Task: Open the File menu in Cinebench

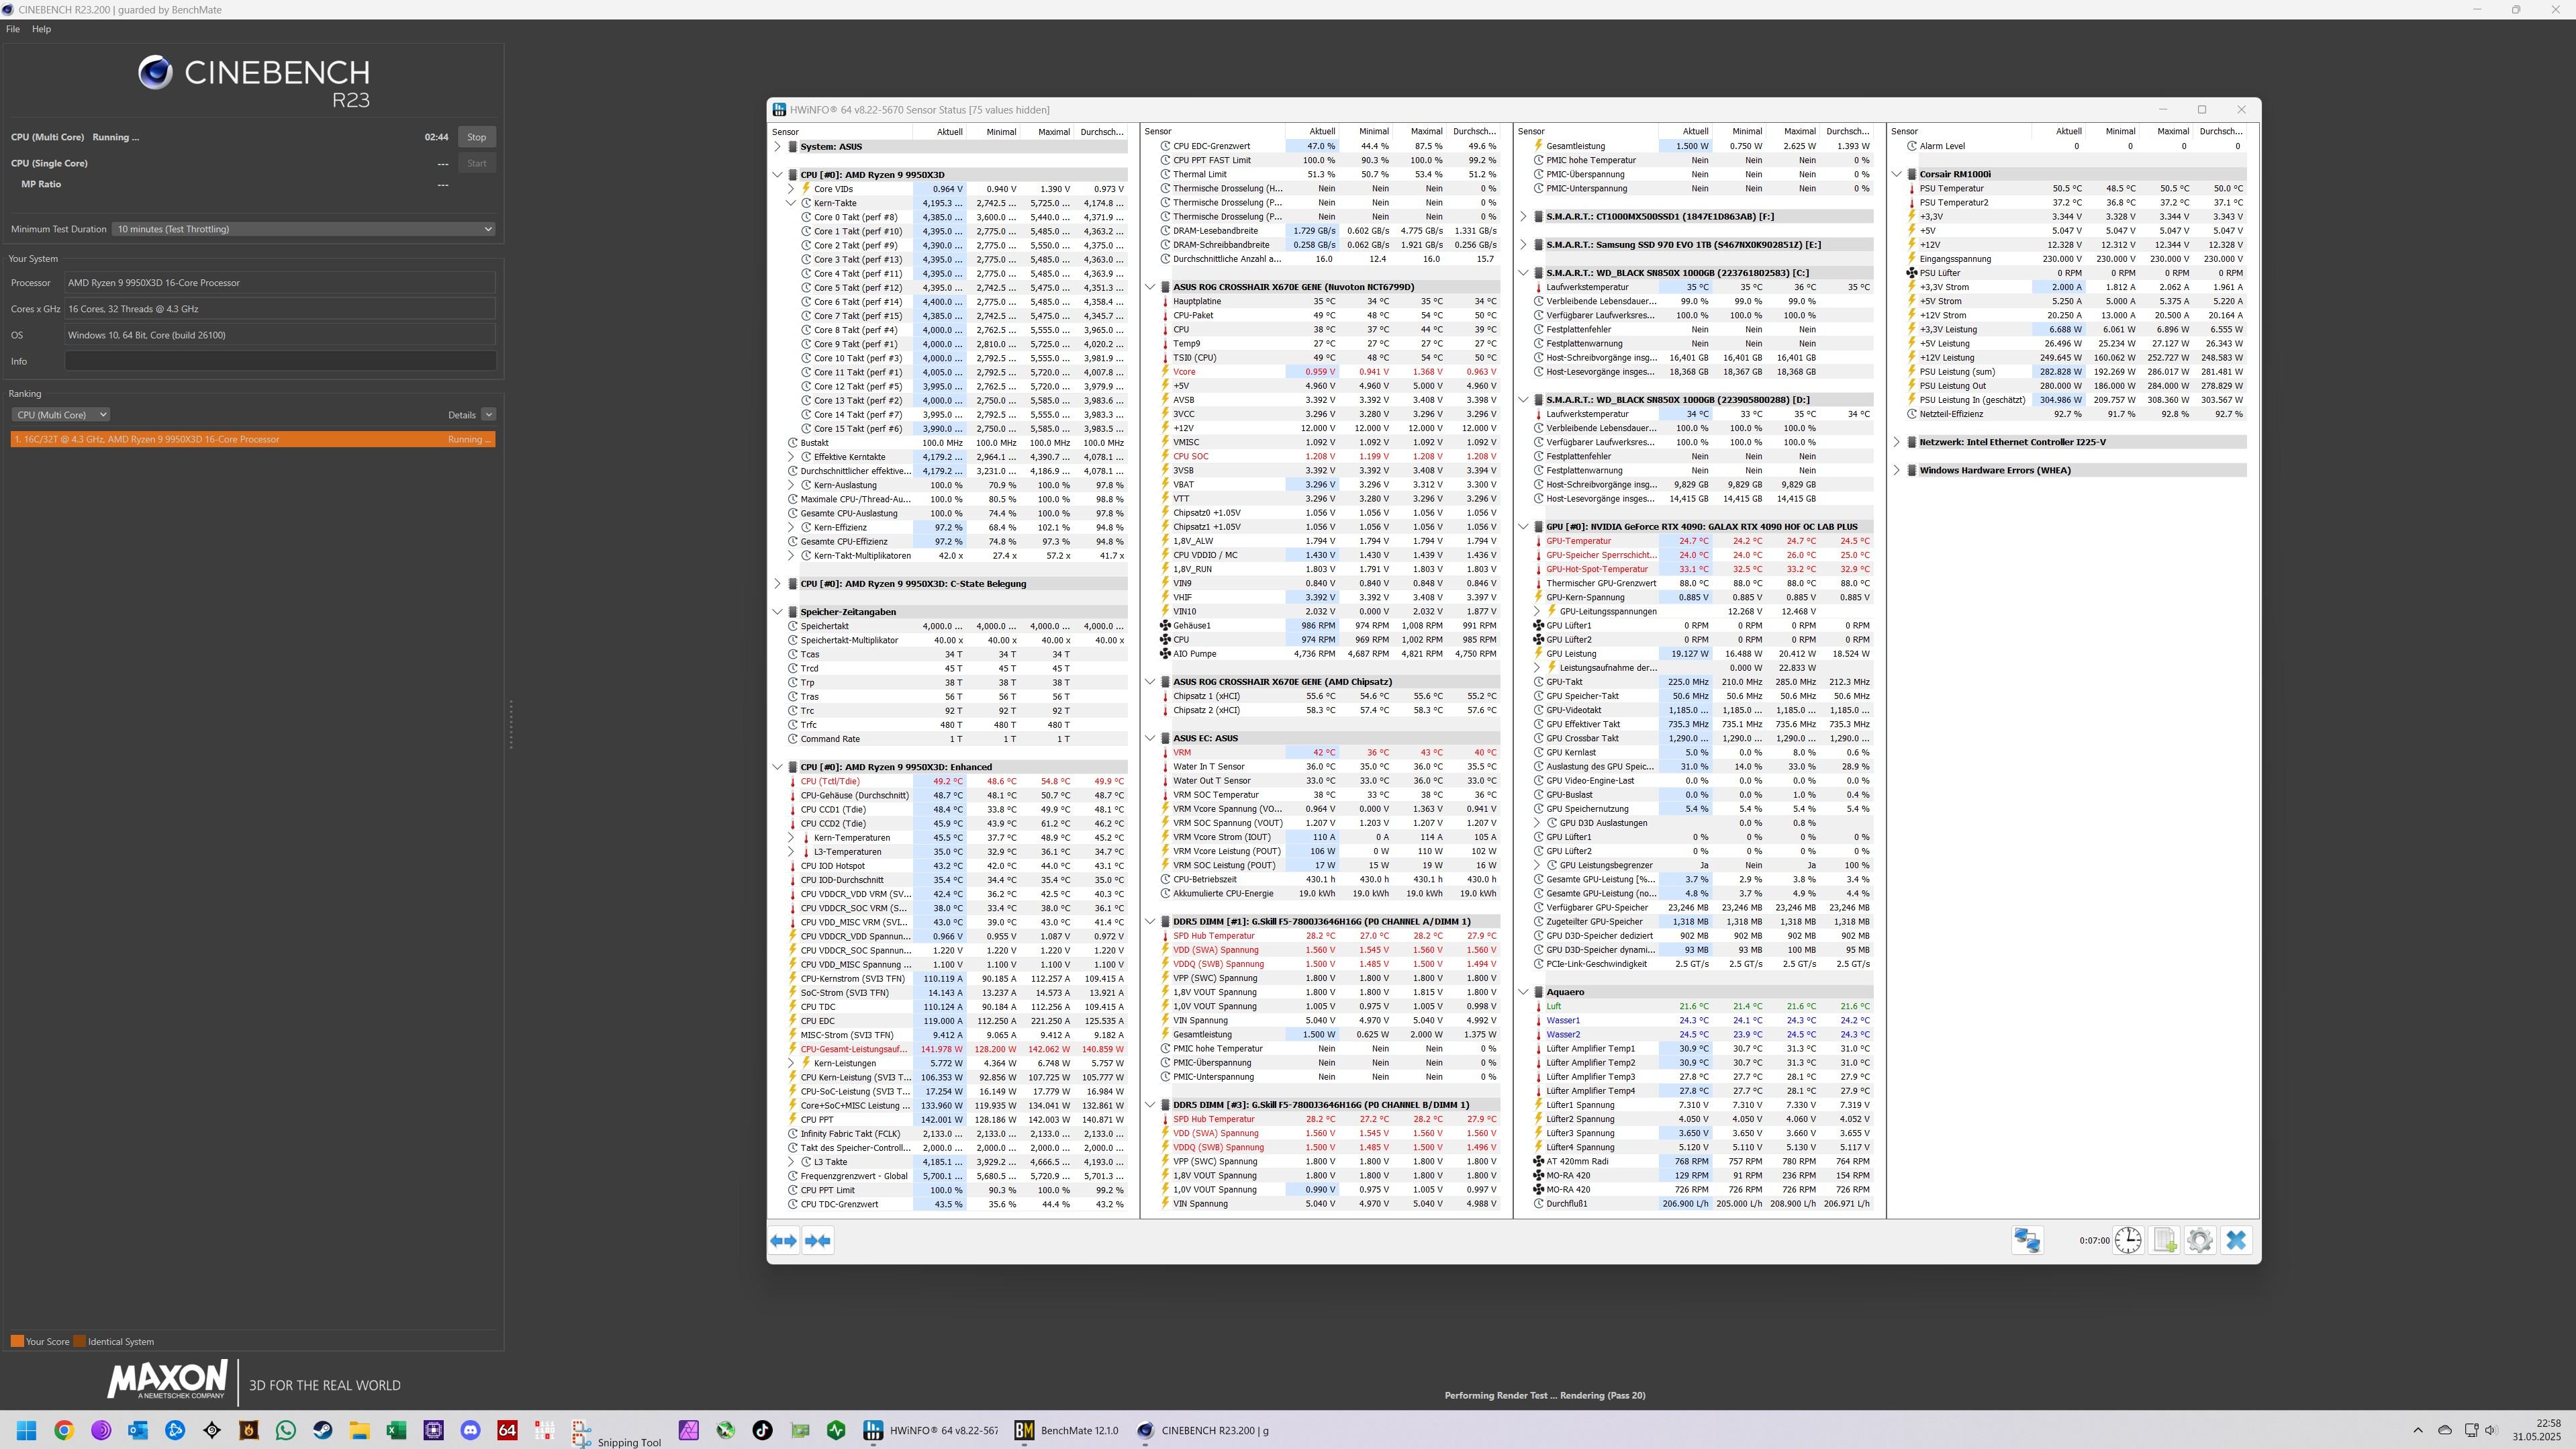Action: pos(13,29)
